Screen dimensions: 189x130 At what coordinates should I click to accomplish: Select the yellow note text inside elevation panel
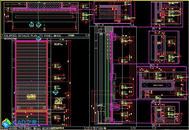31,96
